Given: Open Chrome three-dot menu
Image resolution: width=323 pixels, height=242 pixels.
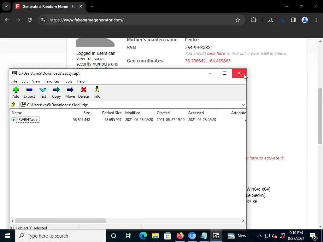Looking at the screenshot, I should click(316, 20).
